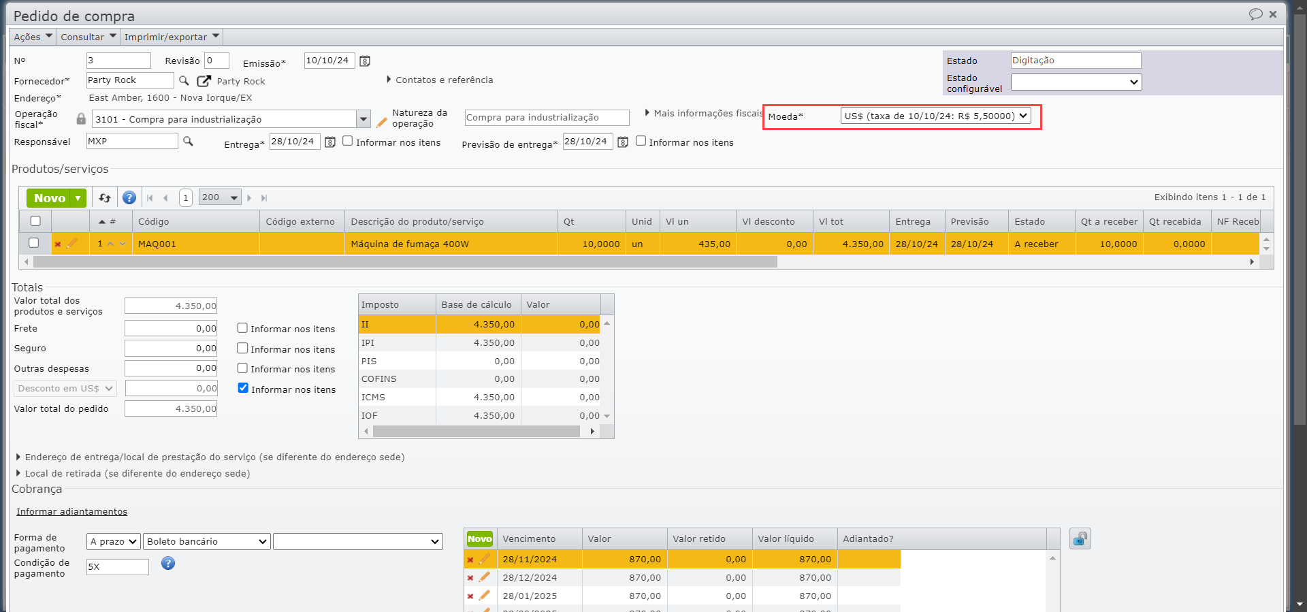
Task: Open the Ações menu
Action: (x=33, y=37)
